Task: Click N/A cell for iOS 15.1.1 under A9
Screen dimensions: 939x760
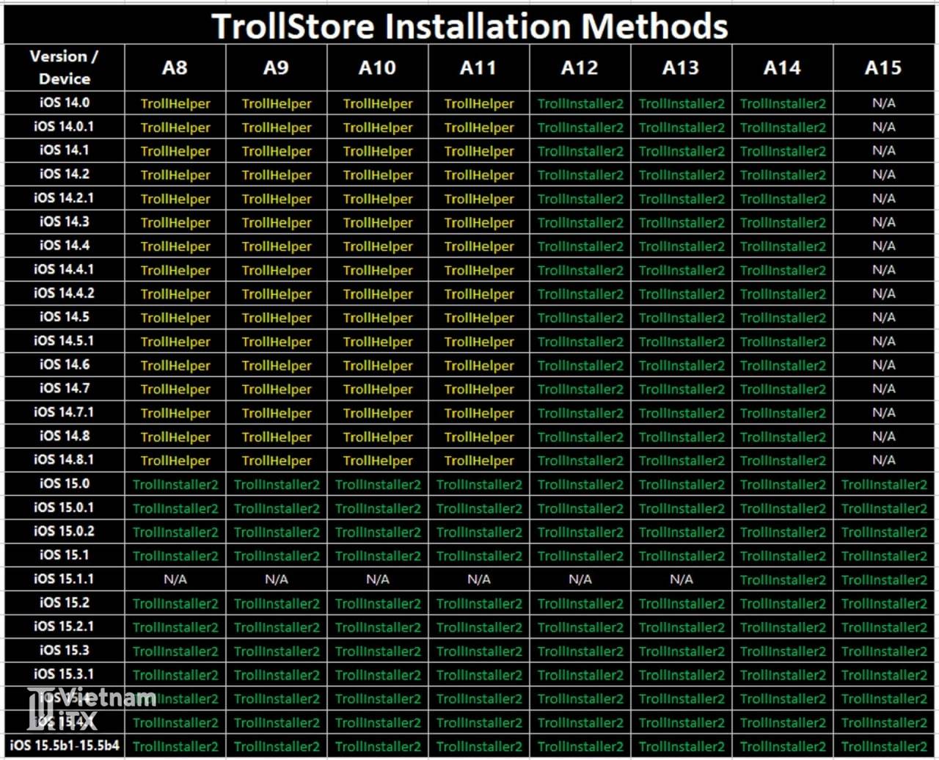Action: coord(276,580)
